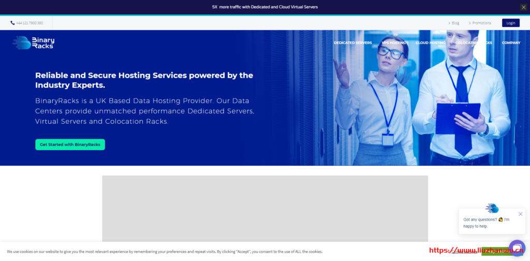
Task: Choose Colocation Racks from the nav bar
Action: point(473,43)
